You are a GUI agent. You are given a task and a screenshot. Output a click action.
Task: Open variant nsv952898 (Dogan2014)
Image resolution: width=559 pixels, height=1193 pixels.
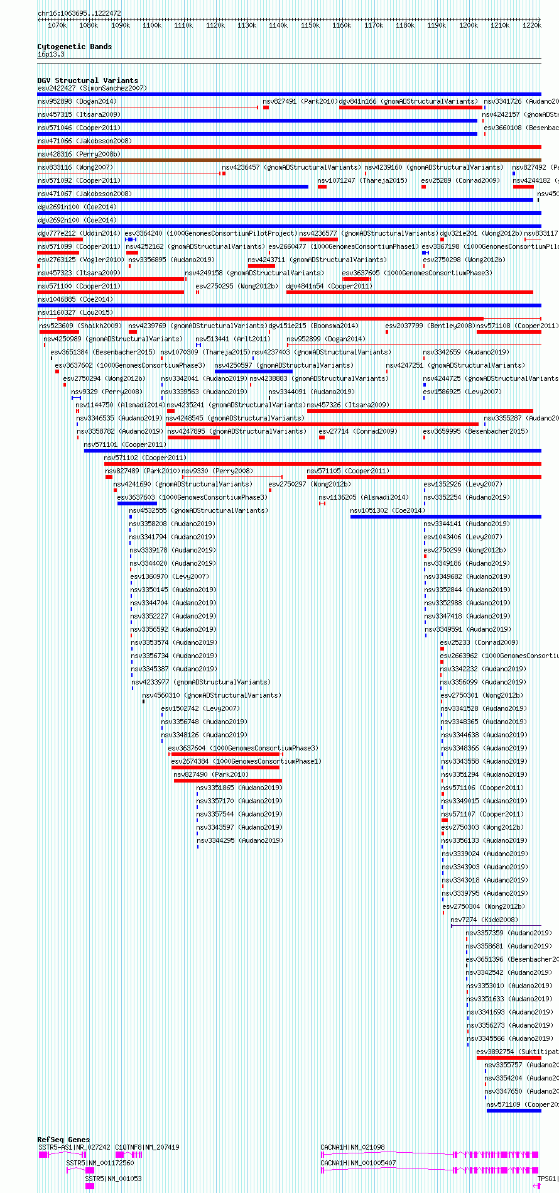(77, 101)
